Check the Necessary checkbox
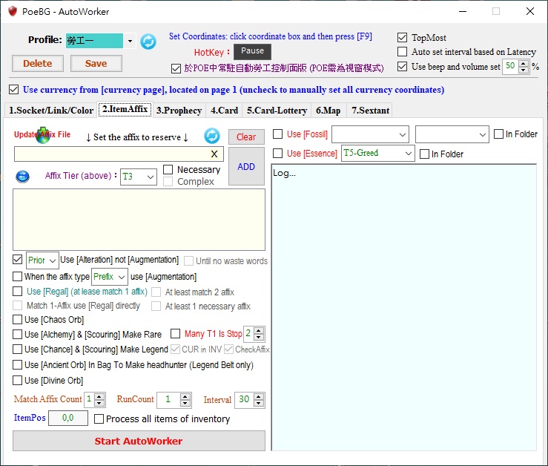Viewport: 548px width, 466px height. click(168, 169)
